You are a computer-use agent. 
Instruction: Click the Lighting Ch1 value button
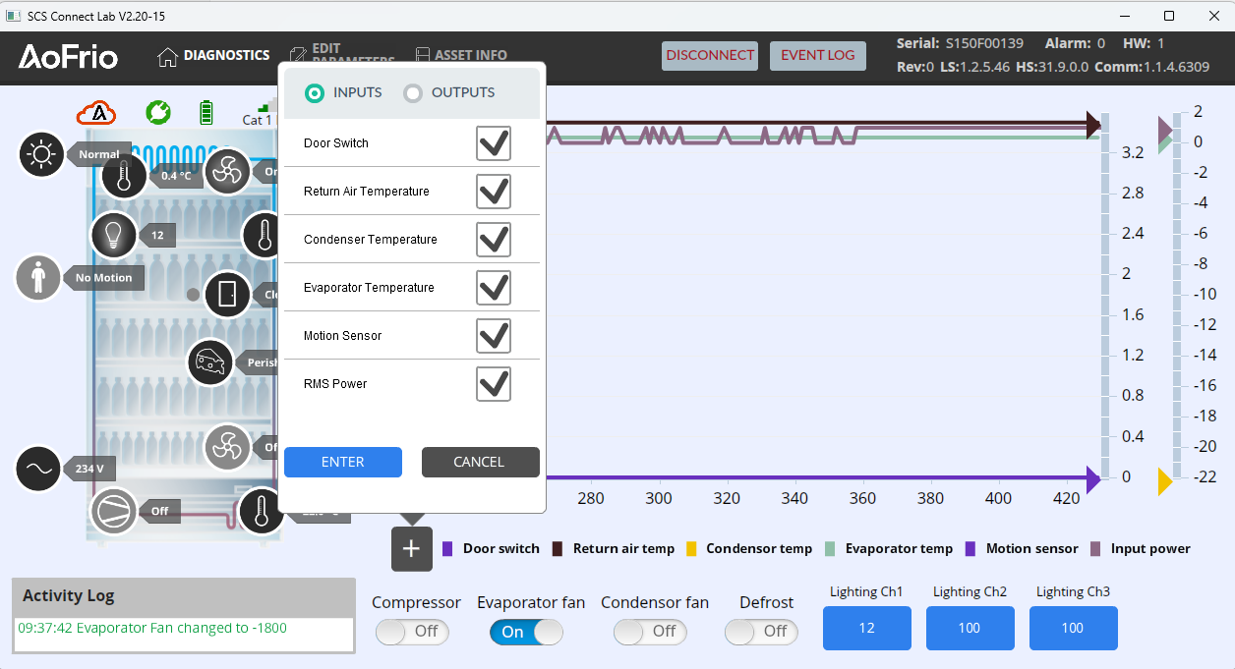(x=867, y=629)
